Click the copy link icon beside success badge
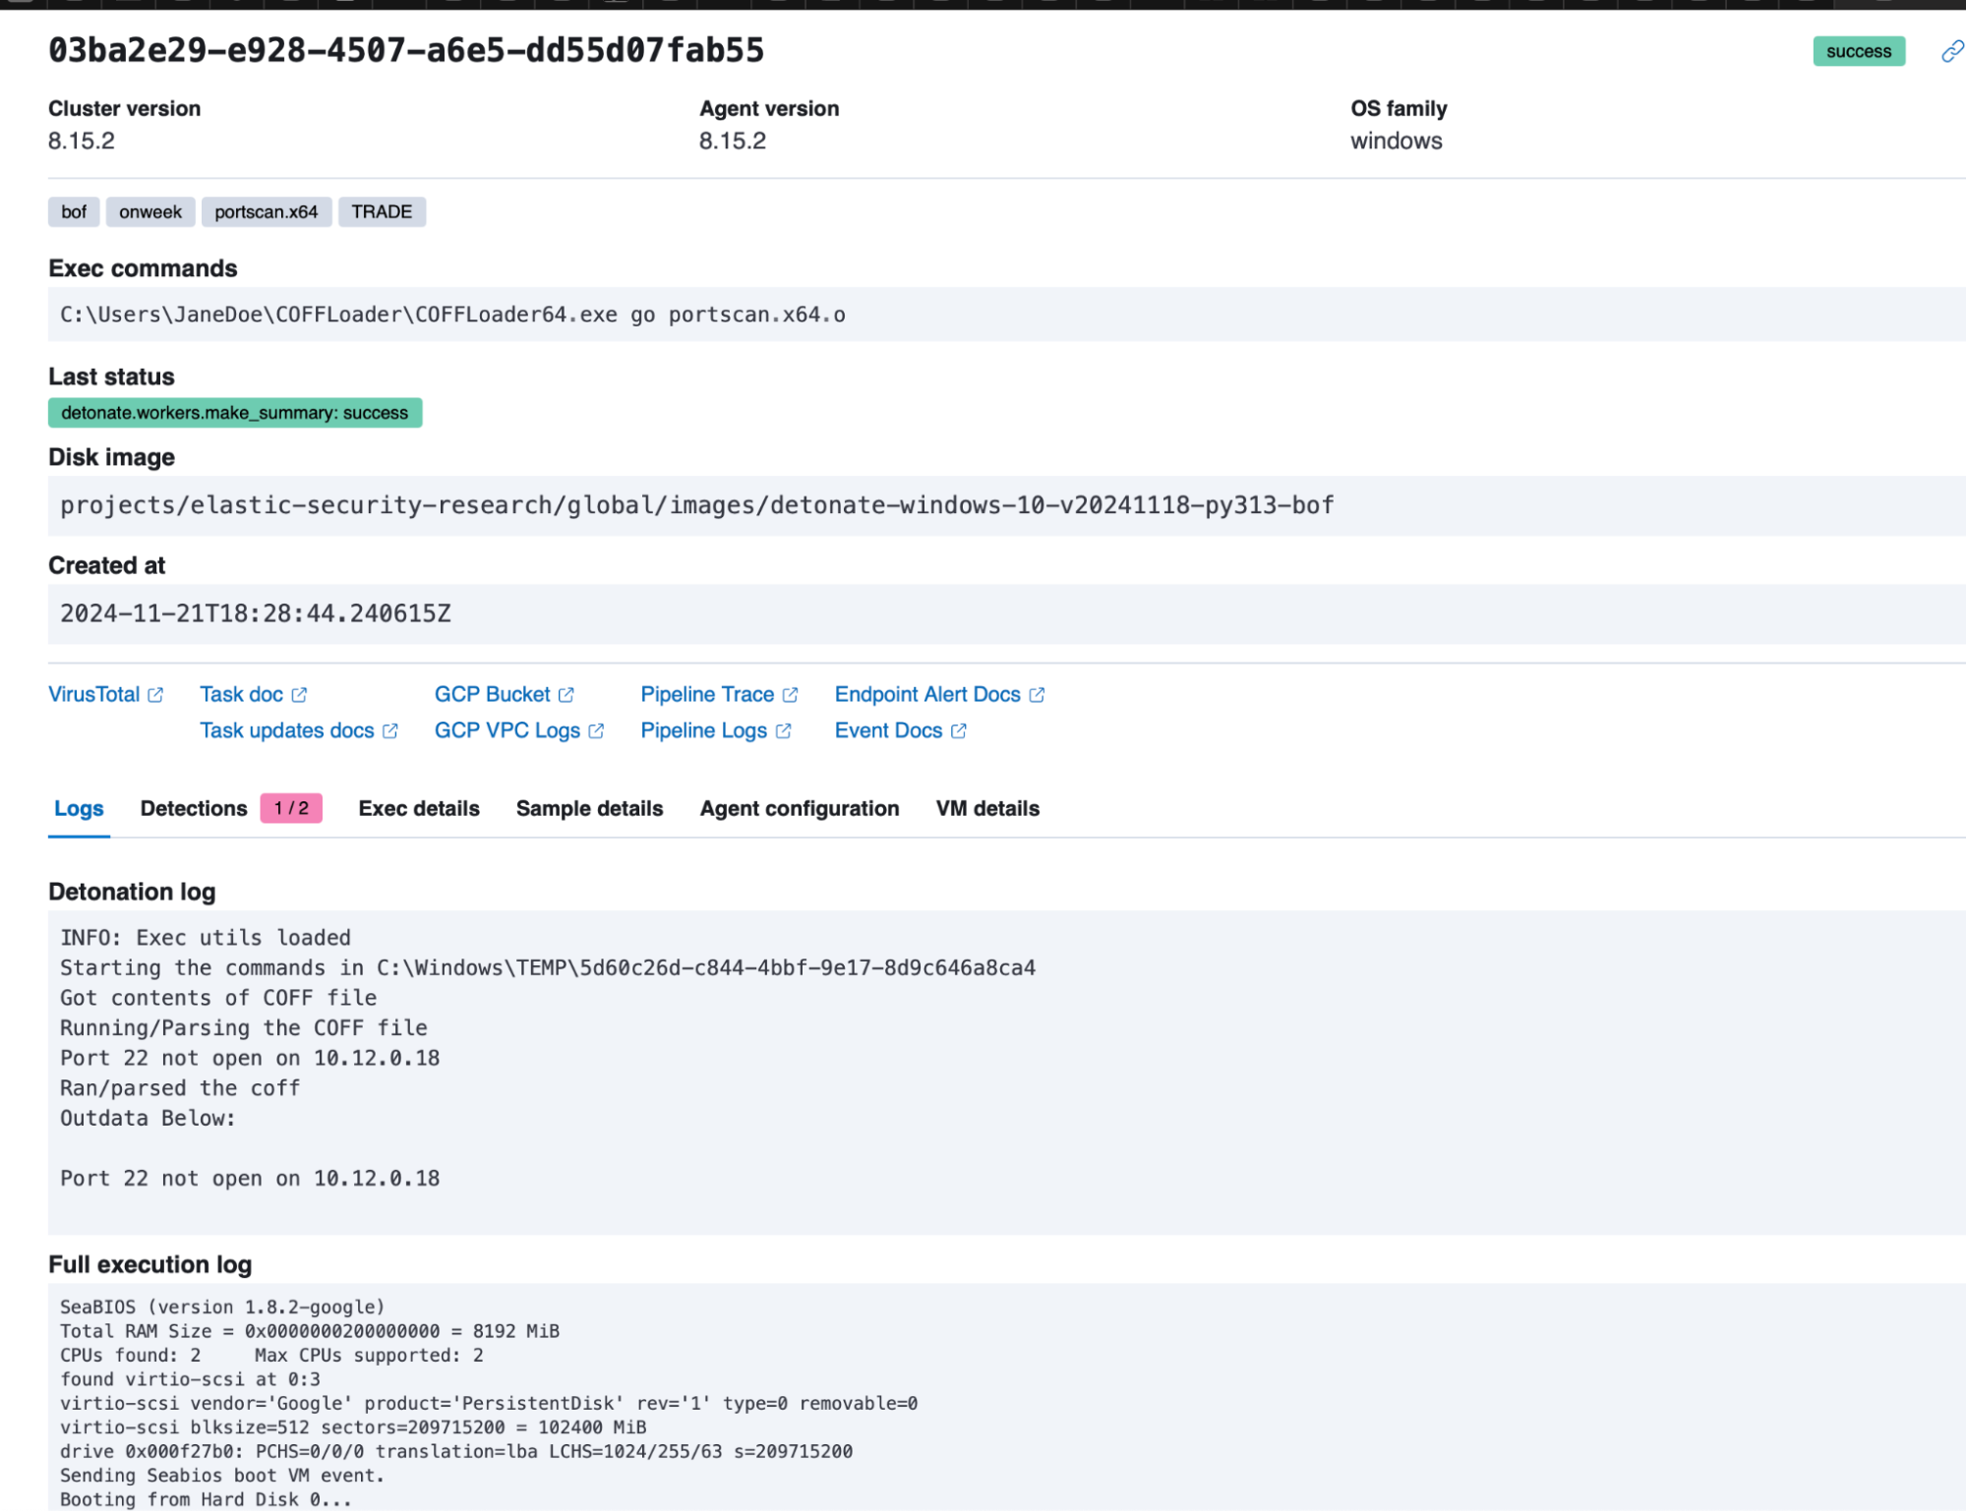Image resolution: width=1966 pixels, height=1512 pixels. (1951, 51)
